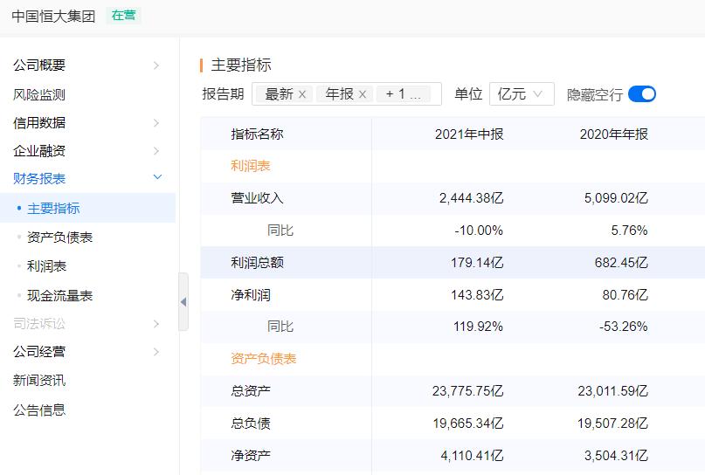
Task: Click the orange 利润表 section heading
Action: (x=251, y=166)
